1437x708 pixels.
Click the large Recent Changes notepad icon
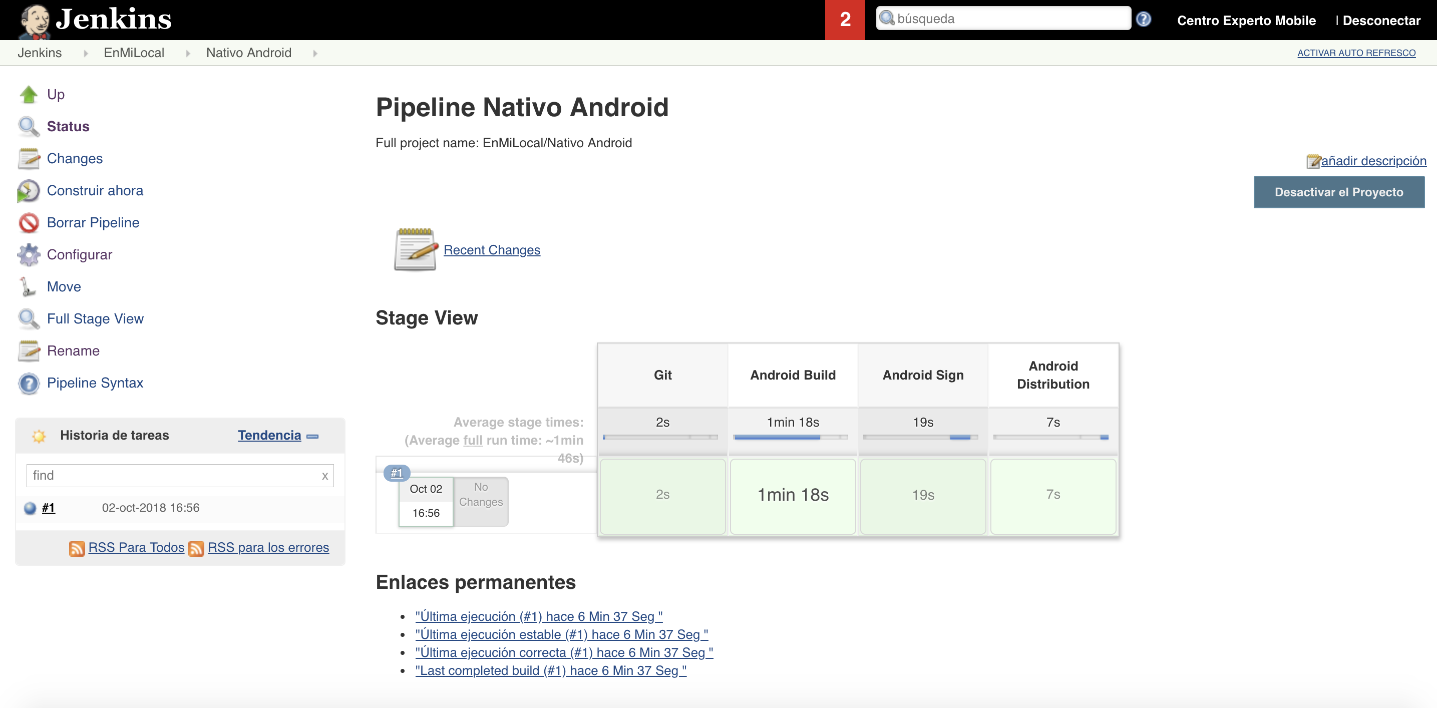click(416, 249)
